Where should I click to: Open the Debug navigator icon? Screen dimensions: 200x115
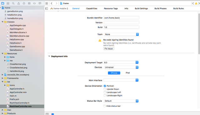(x=29, y=3)
